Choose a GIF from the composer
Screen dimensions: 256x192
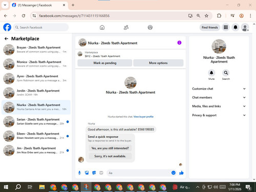101,173
